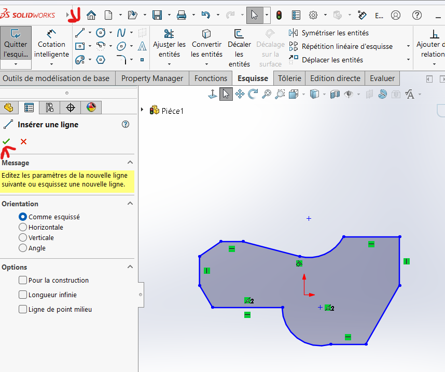The height and width of the screenshot is (372, 445).
Task: Select the Circle sketch tool
Action: 101,33
